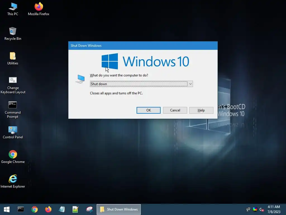
Task: Select the Recycle Bin icon
Action: tap(13, 34)
